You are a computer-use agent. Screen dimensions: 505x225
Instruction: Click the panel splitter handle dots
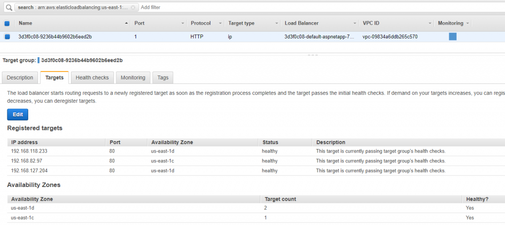(312, 55)
